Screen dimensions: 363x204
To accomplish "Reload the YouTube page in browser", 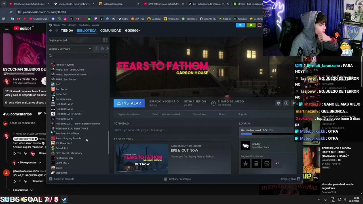I will pyautogui.click(x=11, y=12).
